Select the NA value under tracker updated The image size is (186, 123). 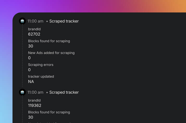pyautogui.click(x=31, y=82)
